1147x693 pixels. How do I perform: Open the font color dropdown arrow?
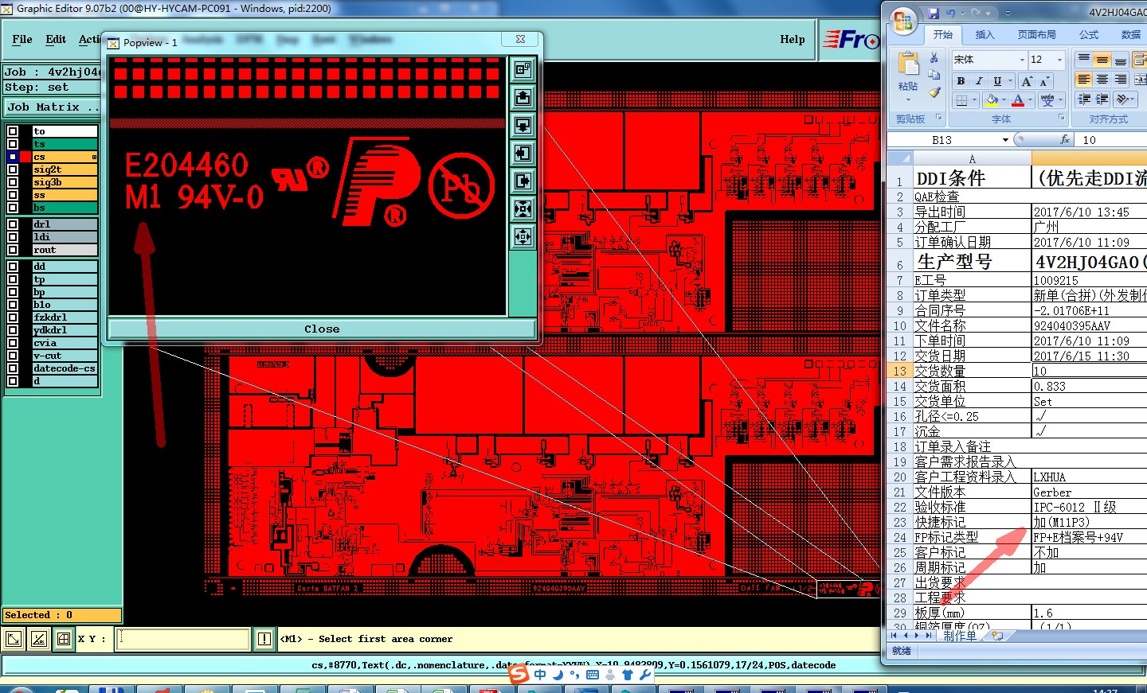1031,100
